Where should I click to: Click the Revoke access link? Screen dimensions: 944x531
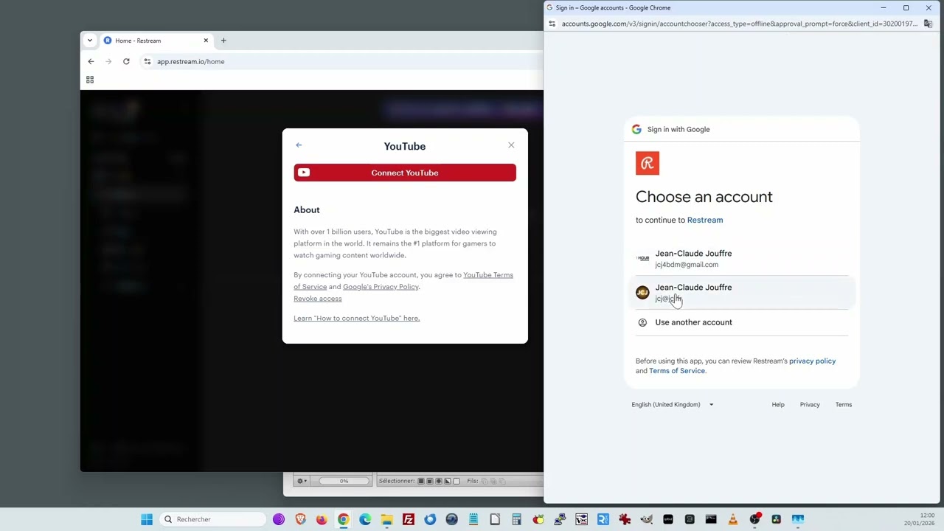coord(318,299)
